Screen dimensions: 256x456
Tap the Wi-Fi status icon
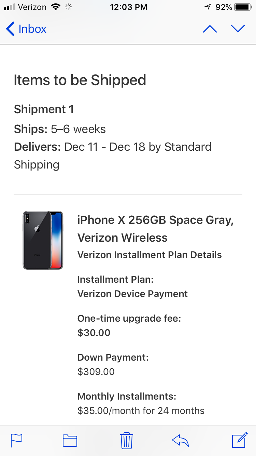pyautogui.click(x=55, y=7)
